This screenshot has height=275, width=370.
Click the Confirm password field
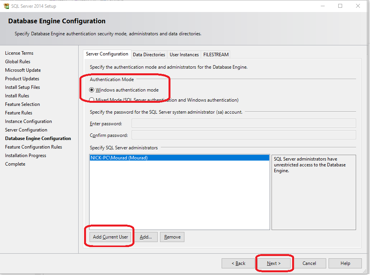pyautogui.click(x=243, y=135)
